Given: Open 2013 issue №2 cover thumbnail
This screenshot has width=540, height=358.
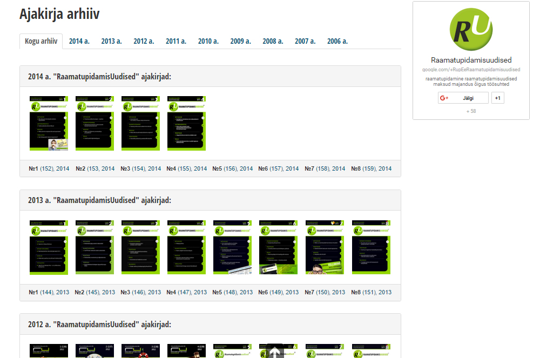Looking at the screenshot, I should [x=94, y=247].
